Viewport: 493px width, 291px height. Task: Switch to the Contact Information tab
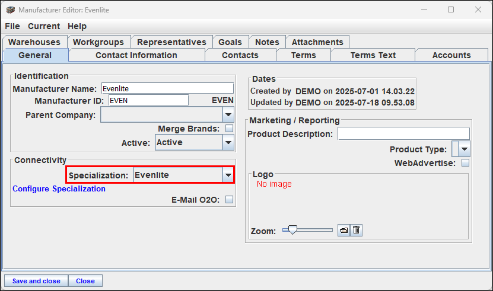pyautogui.click(x=136, y=55)
